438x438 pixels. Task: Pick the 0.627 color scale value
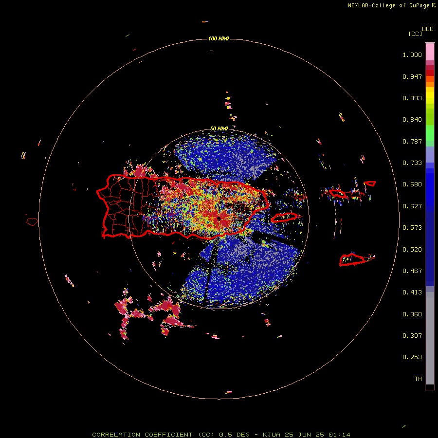pyautogui.click(x=412, y=206)
